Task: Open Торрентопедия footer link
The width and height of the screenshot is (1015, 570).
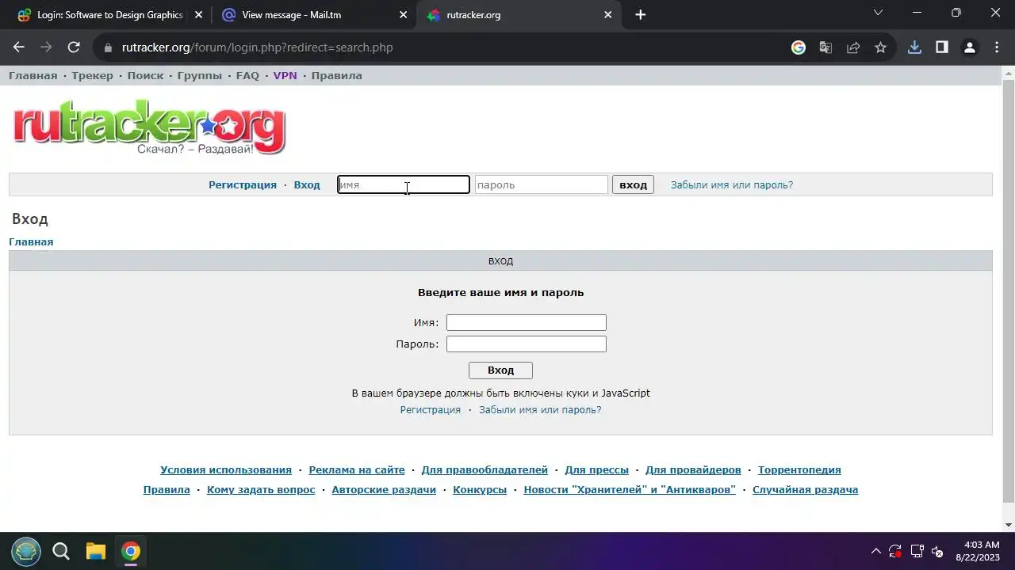Action: pyautogui.click(x=799, y=470)
